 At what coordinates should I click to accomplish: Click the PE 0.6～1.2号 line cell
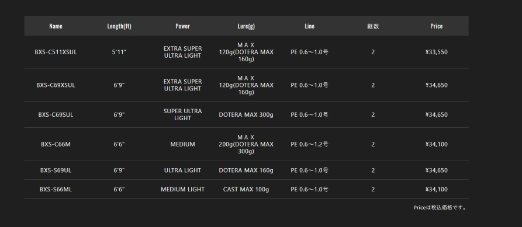click(x=309, y=144)
